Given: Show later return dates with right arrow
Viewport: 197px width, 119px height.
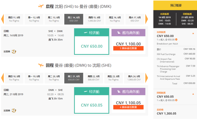Looking at the screenshot, I should (147, 78).
